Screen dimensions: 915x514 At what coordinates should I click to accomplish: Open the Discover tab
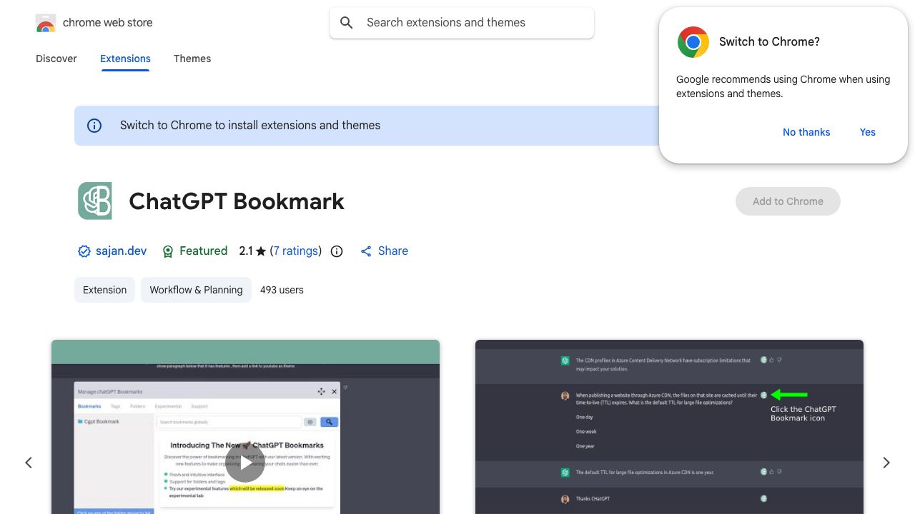point(56,59)
